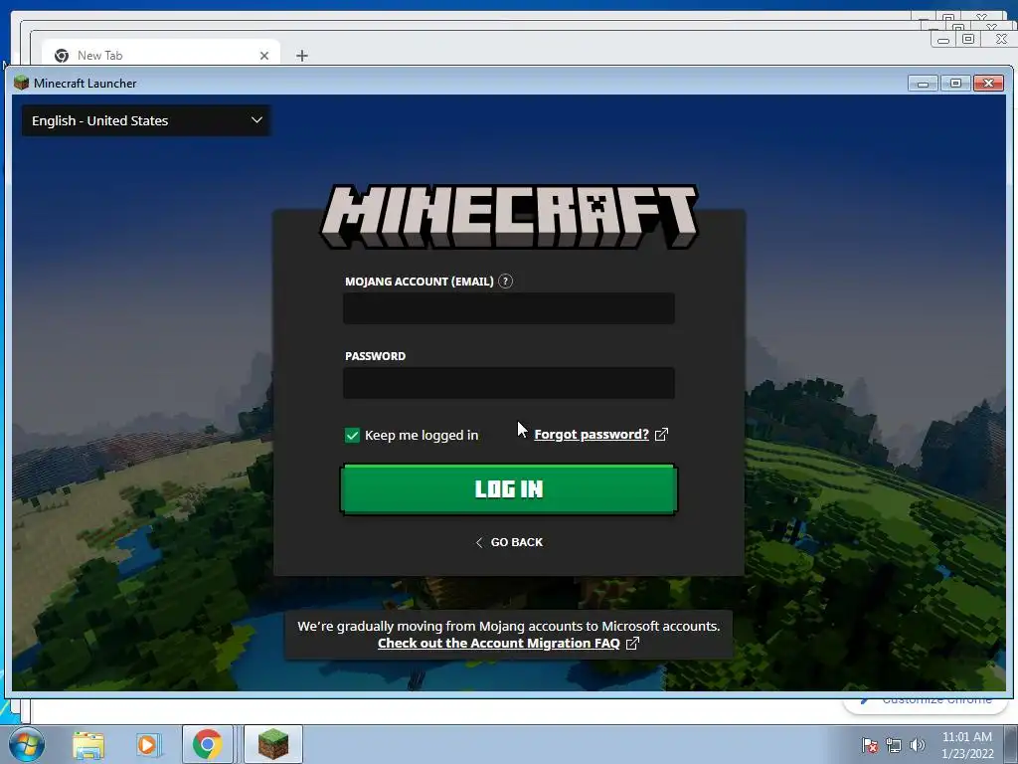The width and height of the screenshot is (1018, 764).
Task: Open the Forgot password? link
Action: click(x=592, y=435)
